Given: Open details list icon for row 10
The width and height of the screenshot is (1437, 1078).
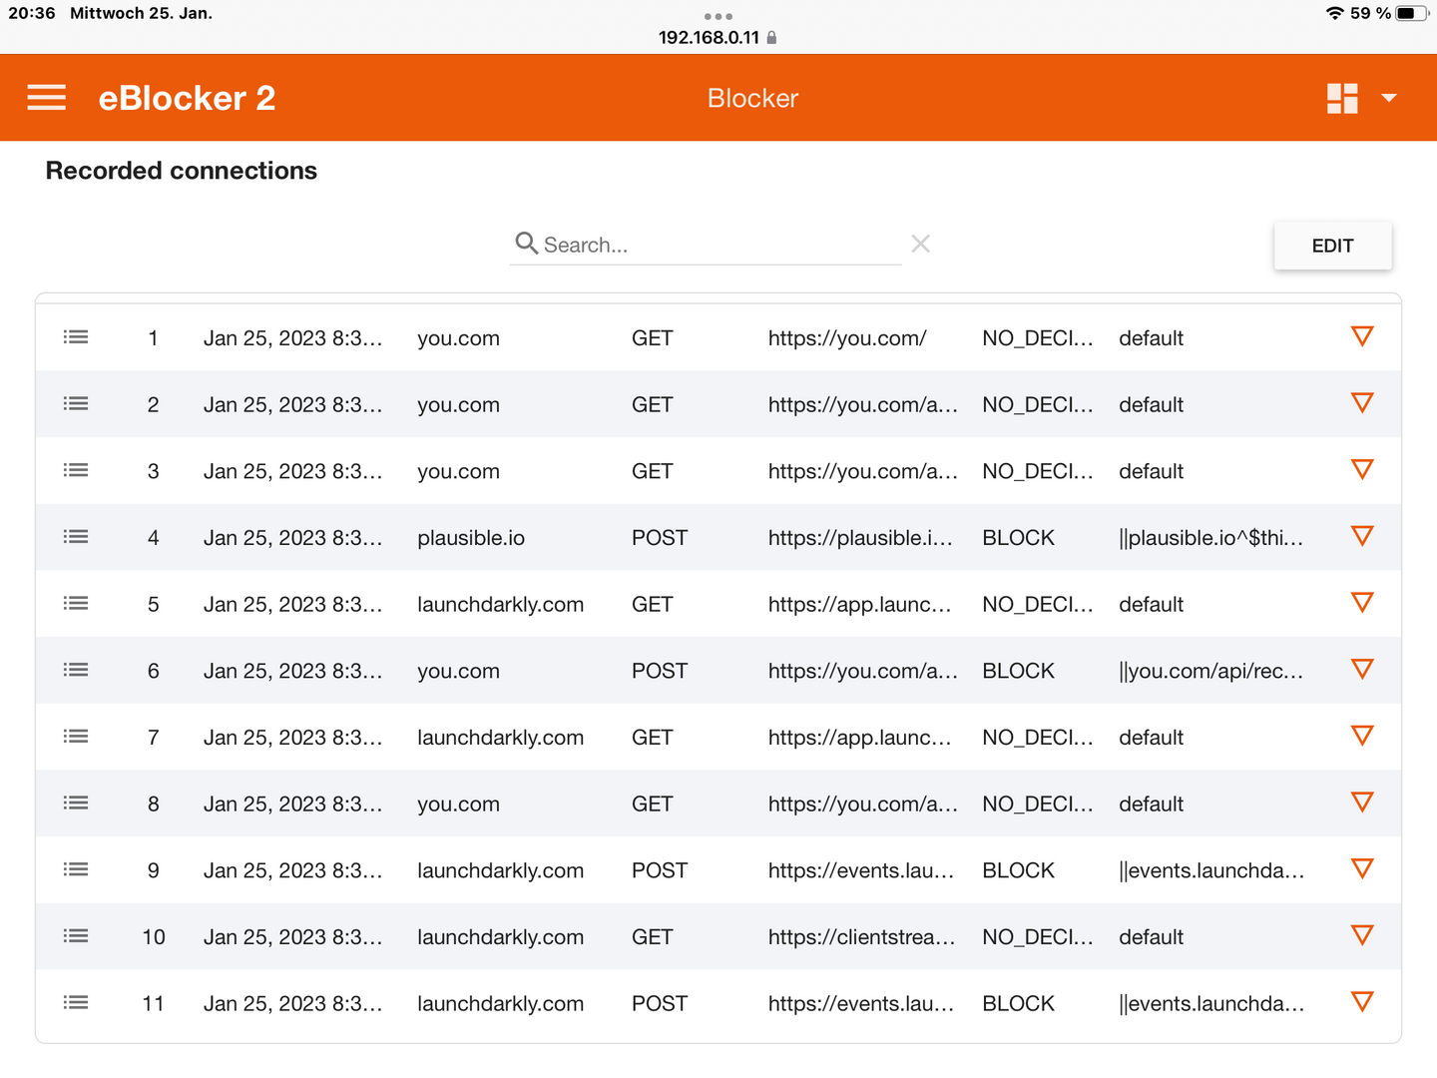Looking at the screenshot, I should click(x=76, y=936).
